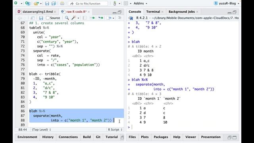Open the Plots tab
Viewport: 254px width, 143px height.
click(145, 137)
